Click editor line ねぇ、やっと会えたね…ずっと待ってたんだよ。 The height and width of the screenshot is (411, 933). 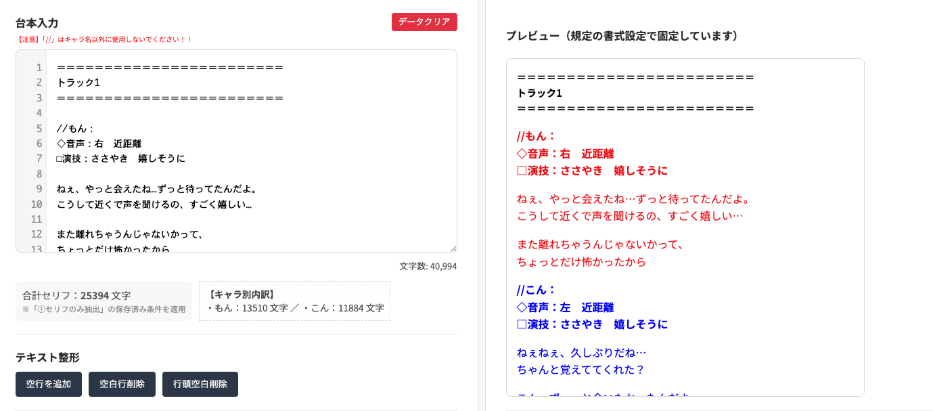point(157,189)
